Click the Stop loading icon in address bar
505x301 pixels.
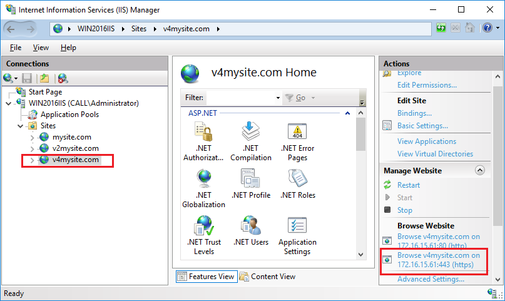[x=456, y=28]
